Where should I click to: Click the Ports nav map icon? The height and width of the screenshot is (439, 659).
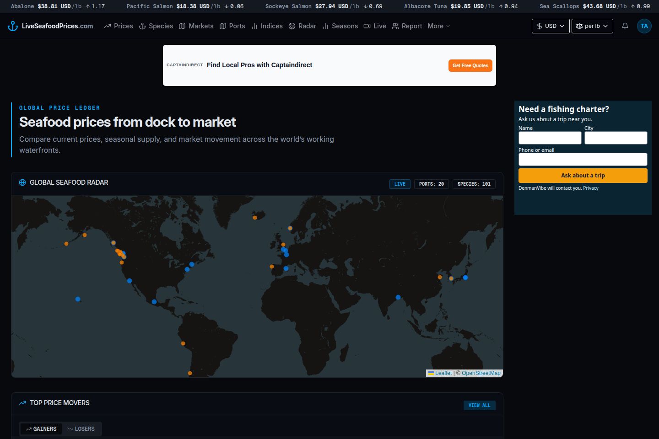pyautogui.click(x=223, y=26)
